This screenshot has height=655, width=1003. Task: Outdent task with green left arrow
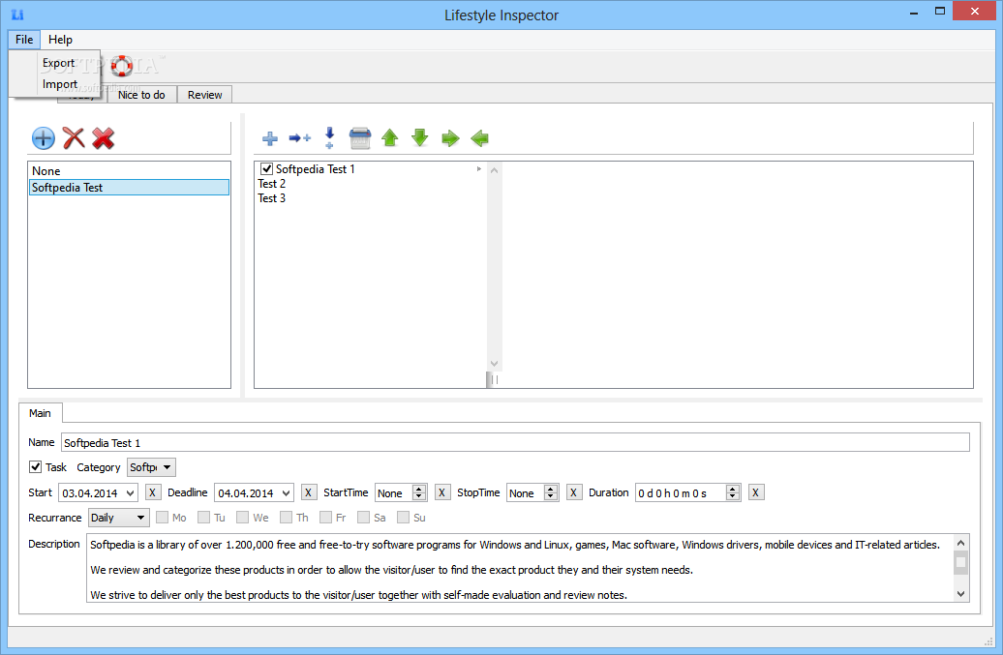pos(480,138)
